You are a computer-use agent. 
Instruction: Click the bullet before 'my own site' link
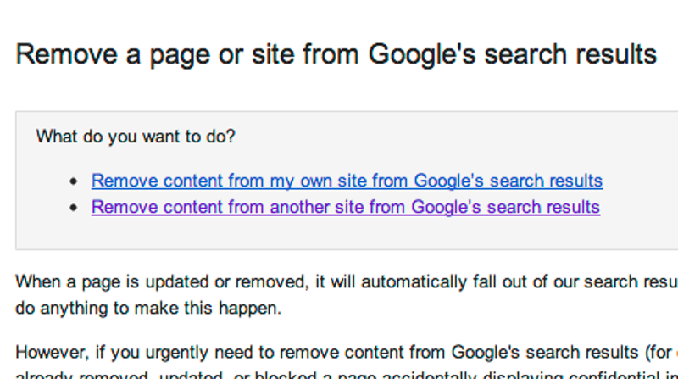pos(74,181)
